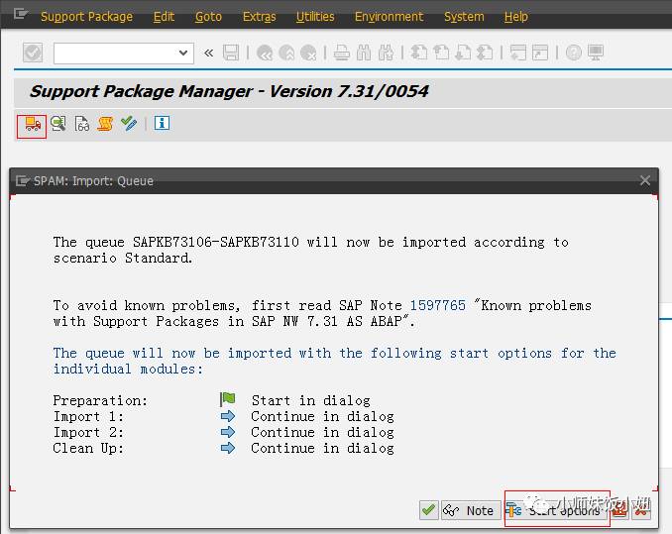Click the Find binoculars icon
Viewport: 672px width, 534px height.
tap(364, 53)
